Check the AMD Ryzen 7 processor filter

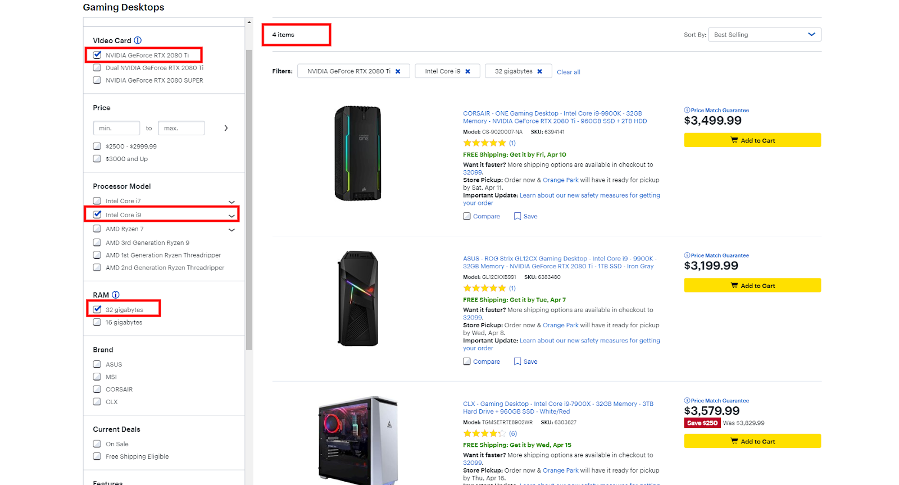97,229
